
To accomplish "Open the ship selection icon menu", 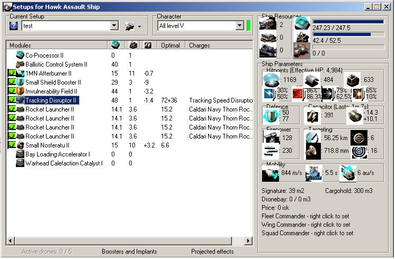I will point(133,26).
